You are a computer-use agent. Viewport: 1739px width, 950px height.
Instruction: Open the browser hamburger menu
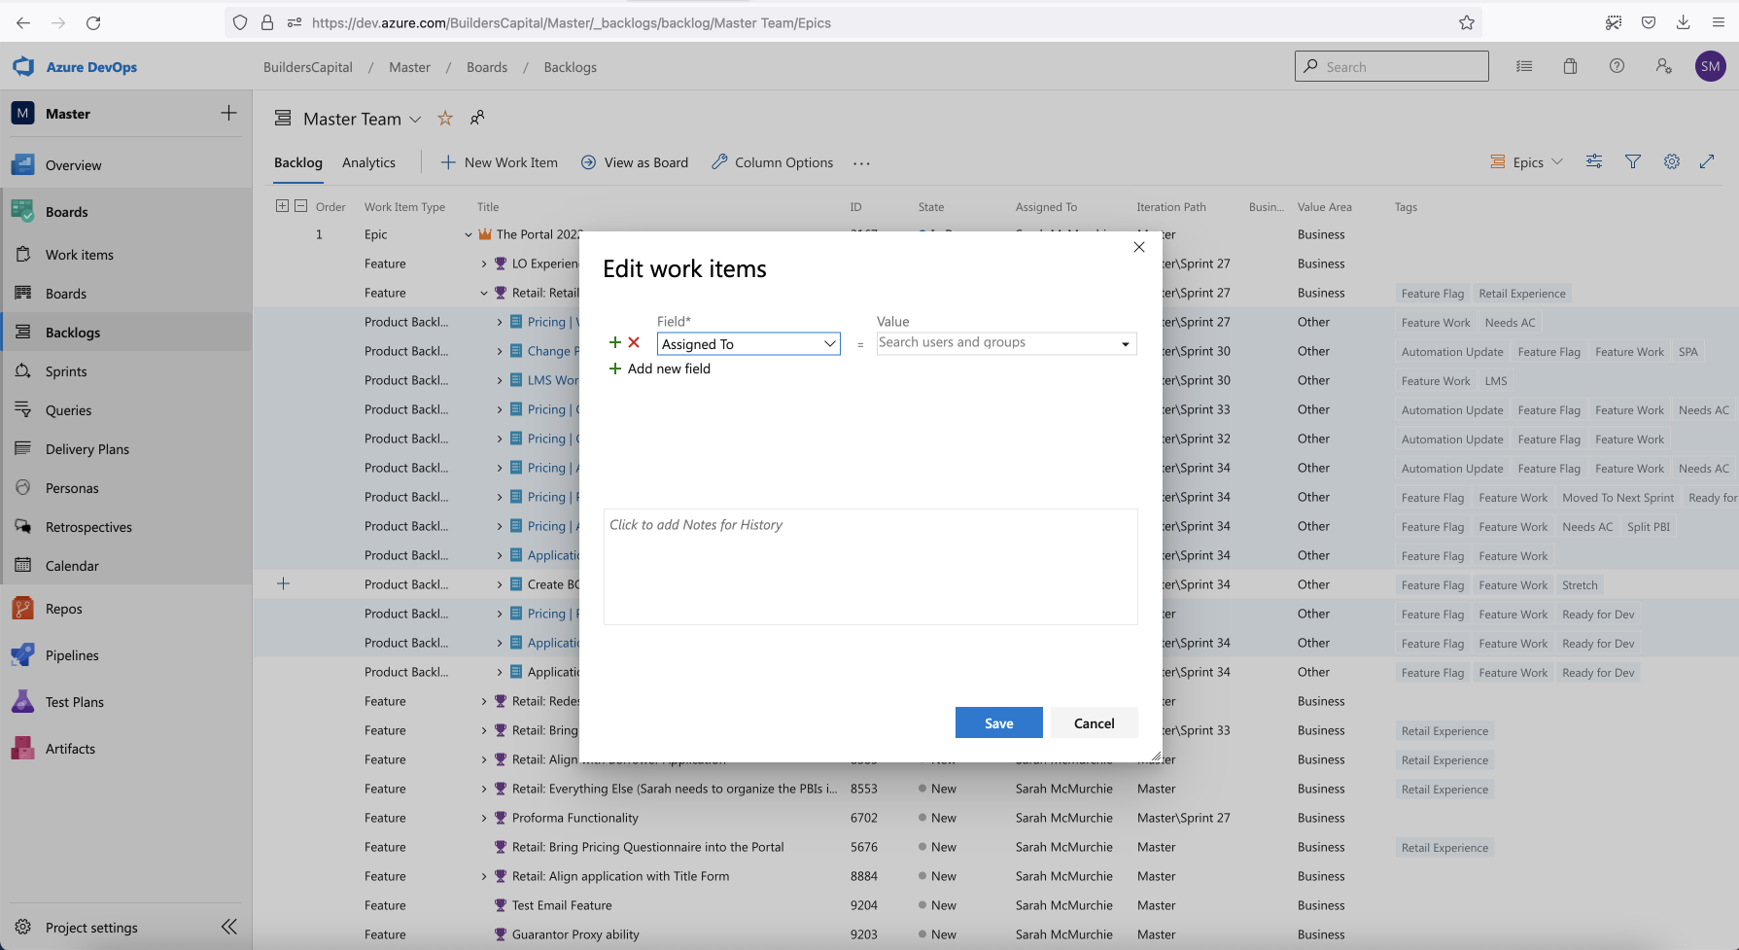pos(1719,22)
